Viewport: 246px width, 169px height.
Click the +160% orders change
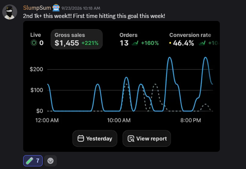[x=150, y=43]
